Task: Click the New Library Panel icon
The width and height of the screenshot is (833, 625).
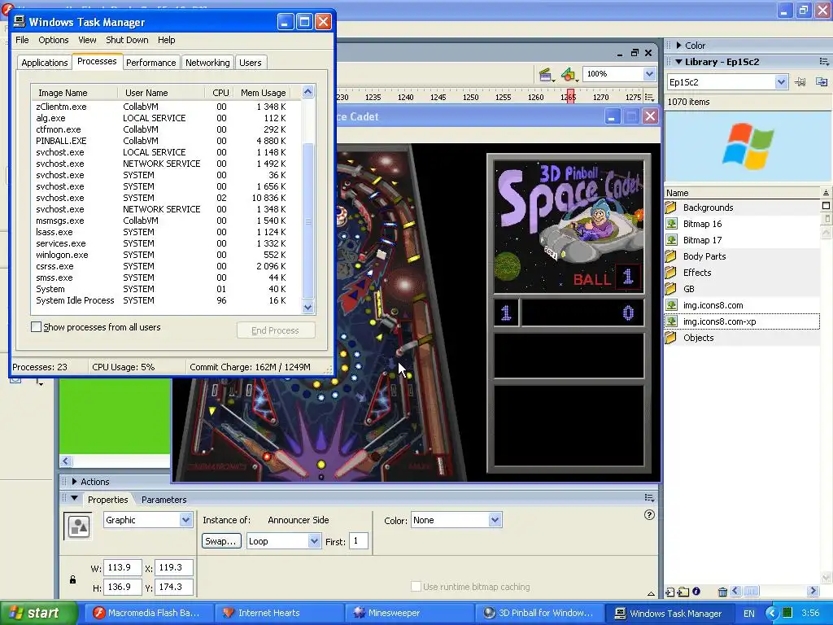Action: tap(822, 82)
